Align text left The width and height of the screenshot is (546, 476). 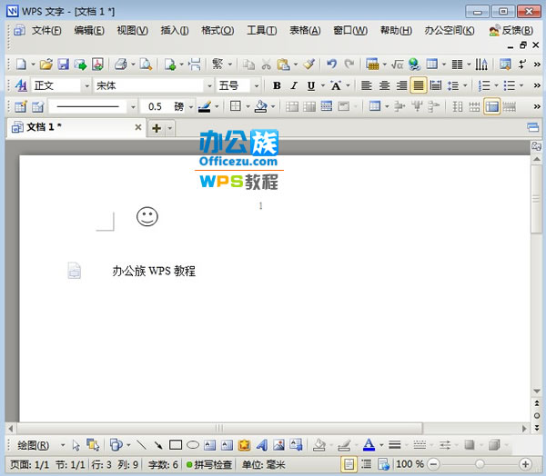(x=367, y=85)
